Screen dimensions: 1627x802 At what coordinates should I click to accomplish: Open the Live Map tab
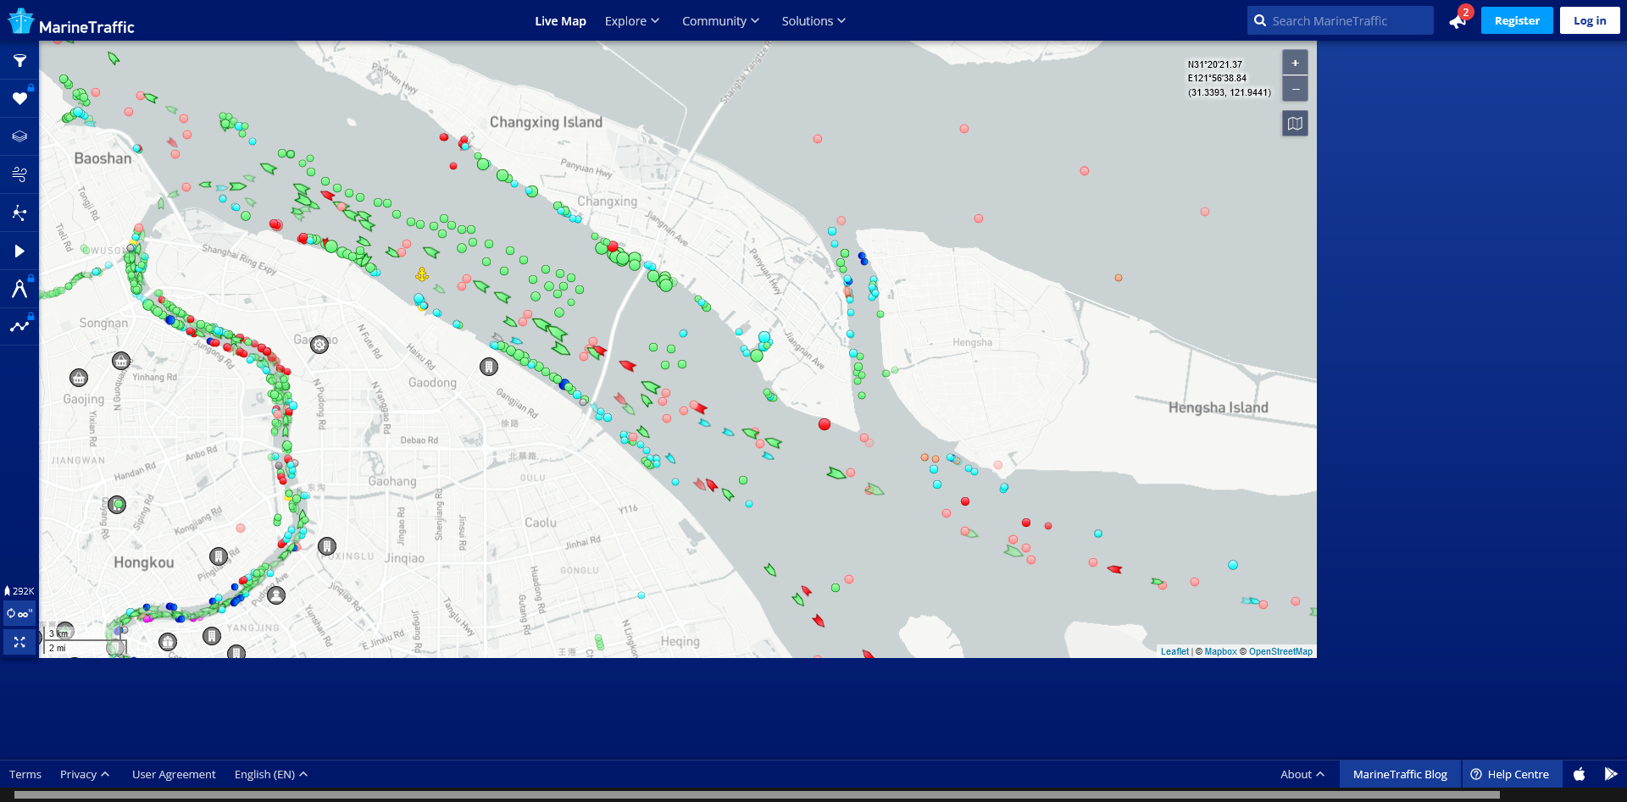point(560,21)
